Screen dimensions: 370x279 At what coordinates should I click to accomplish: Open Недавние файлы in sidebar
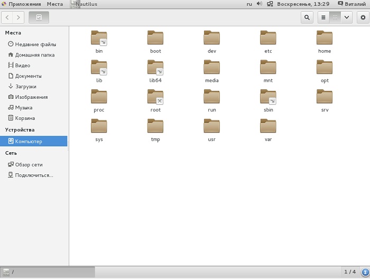34,44
